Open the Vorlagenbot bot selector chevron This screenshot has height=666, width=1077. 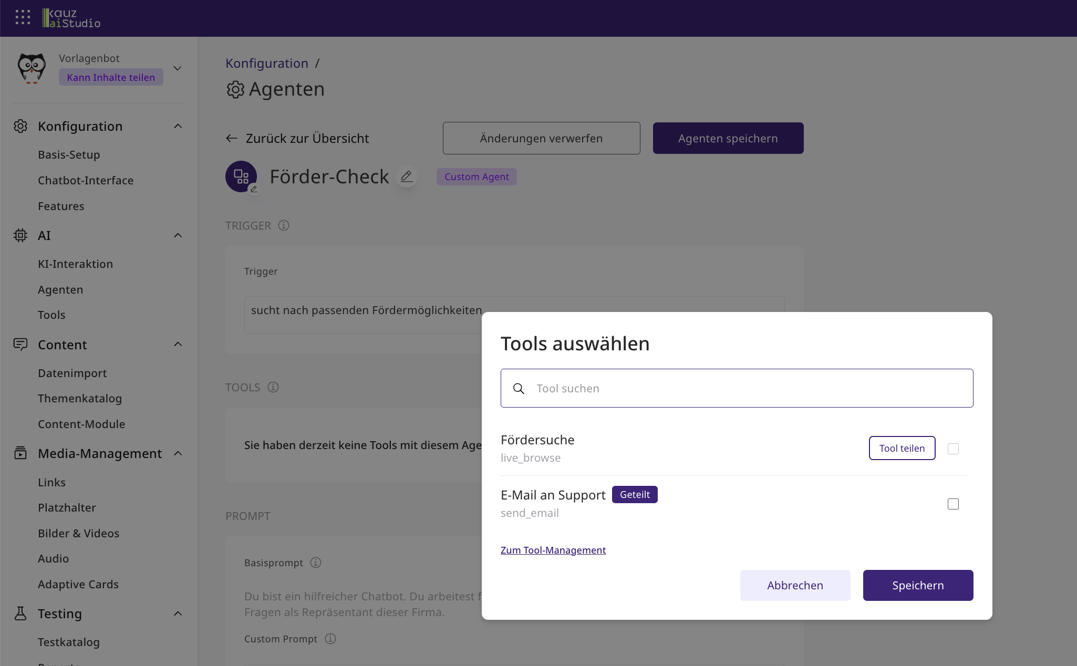(178, 68)
